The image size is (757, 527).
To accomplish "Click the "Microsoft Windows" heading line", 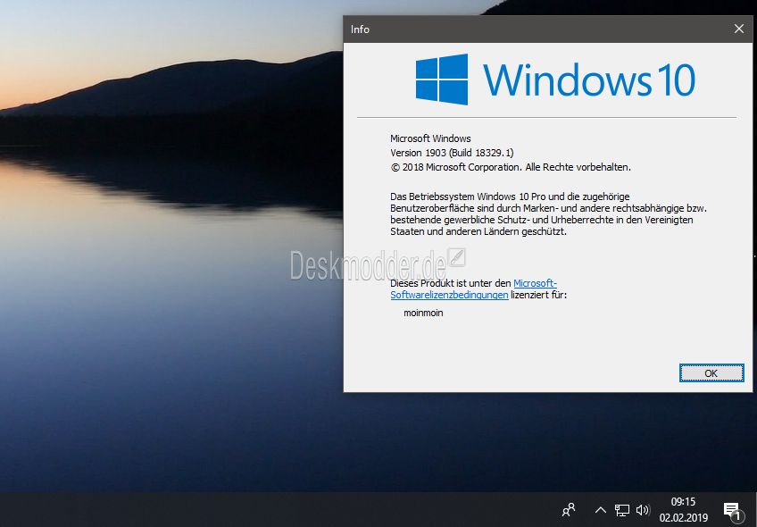I will [430, 138].
